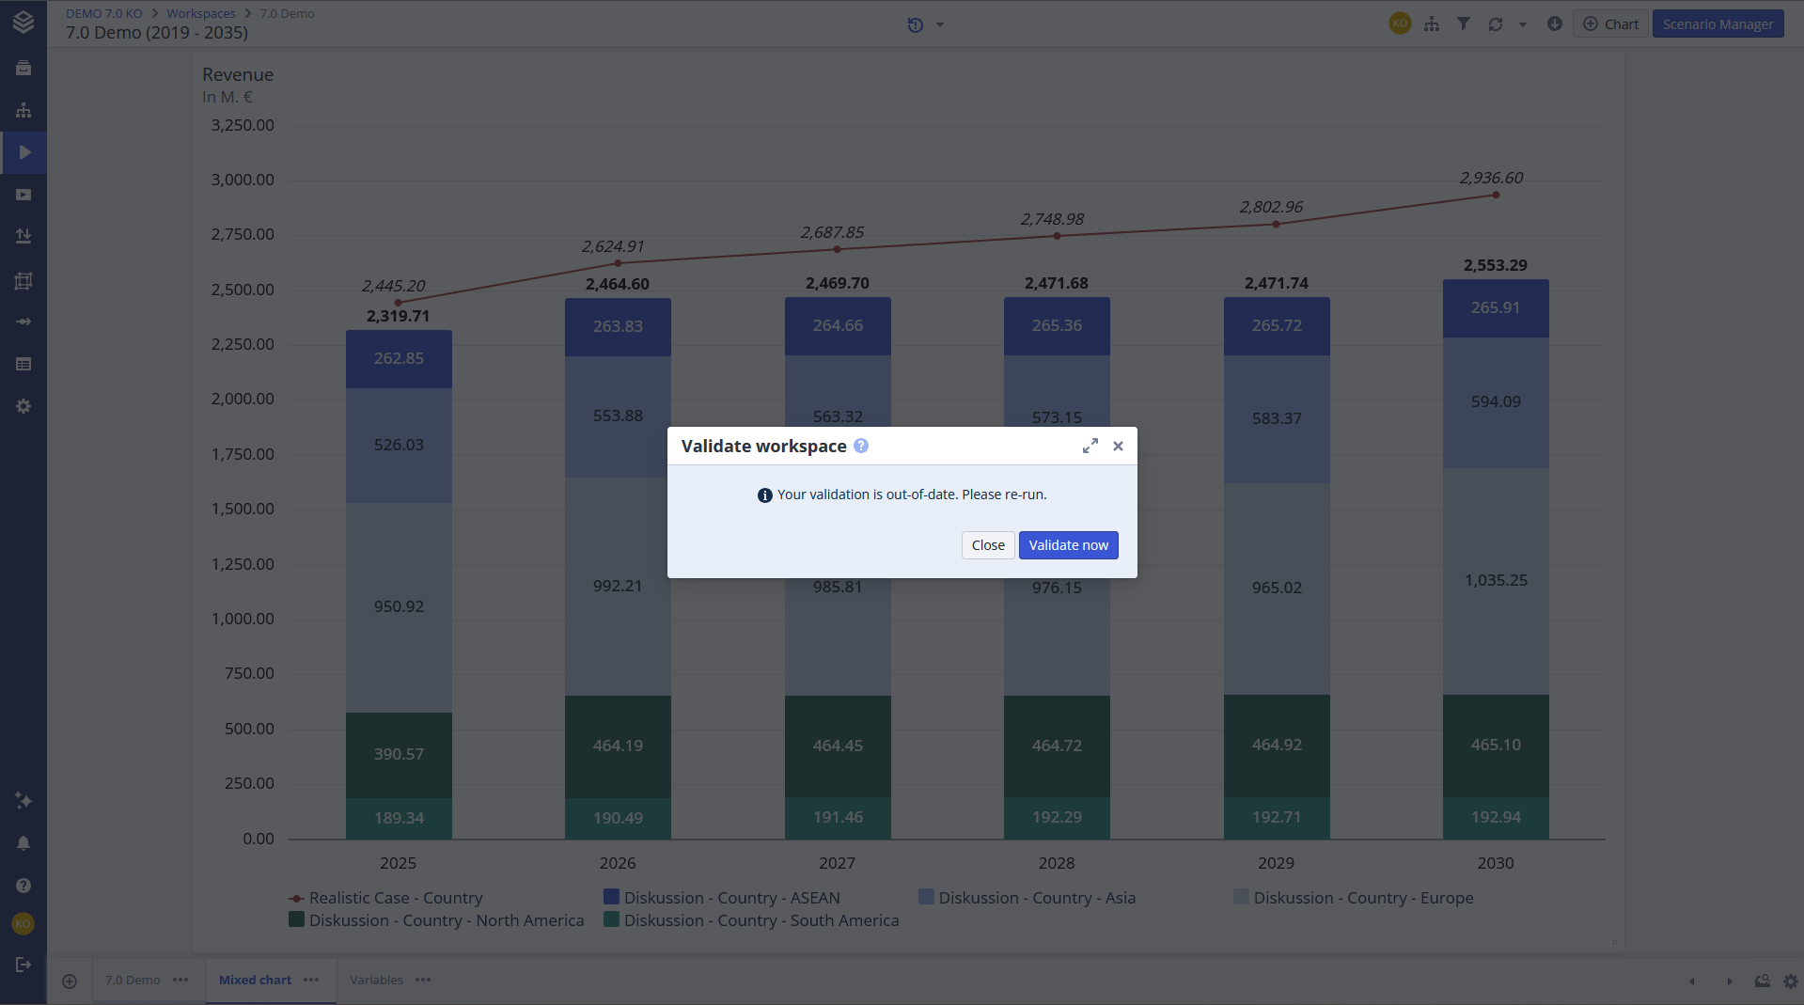Click the refresh icon in top toolbar
The width and height of the screenshot is (1804, 1005).
click(x=1496, y=24)
